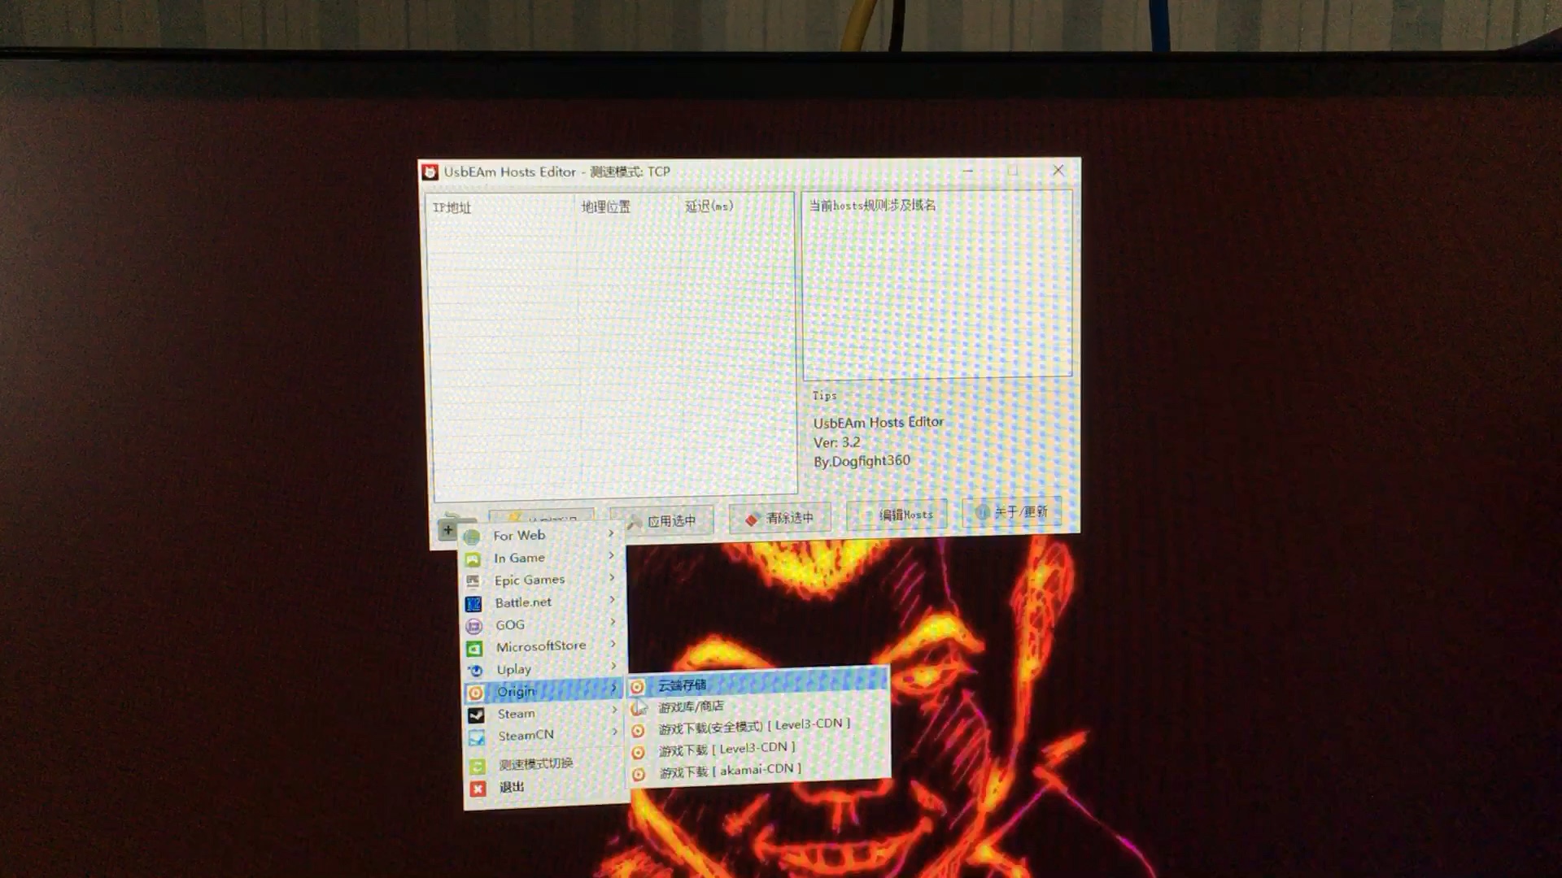Click the UsbEAm app icon in title bar
Viewport: 1562px width, 878px height.
430,172
